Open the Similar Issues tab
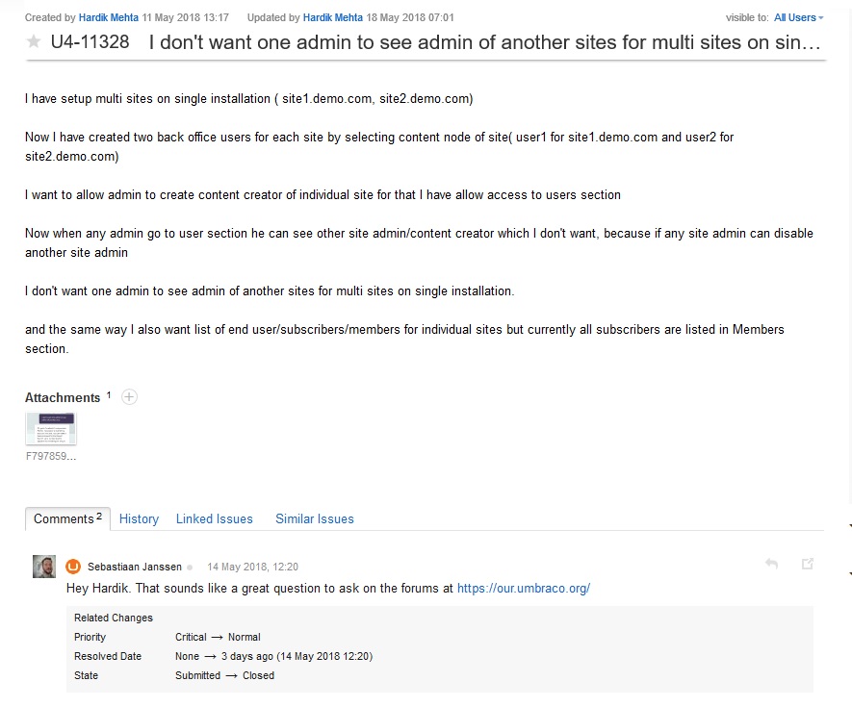 pyautogui.click(x=315, y=518)
